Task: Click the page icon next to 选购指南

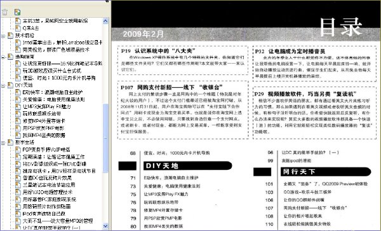Action: coord(10,57)
